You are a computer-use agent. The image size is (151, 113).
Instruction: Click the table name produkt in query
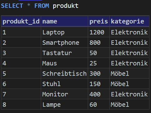[x=66, y=6]
